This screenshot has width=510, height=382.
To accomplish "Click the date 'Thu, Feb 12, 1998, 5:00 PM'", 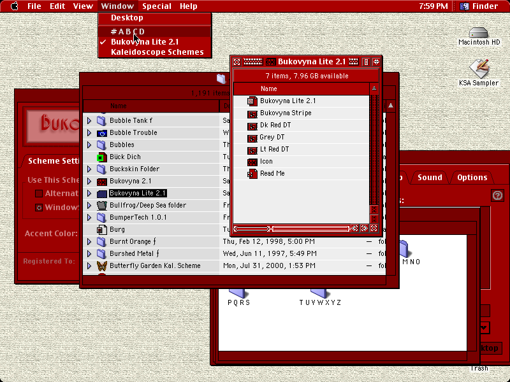I will coord(268,242).
